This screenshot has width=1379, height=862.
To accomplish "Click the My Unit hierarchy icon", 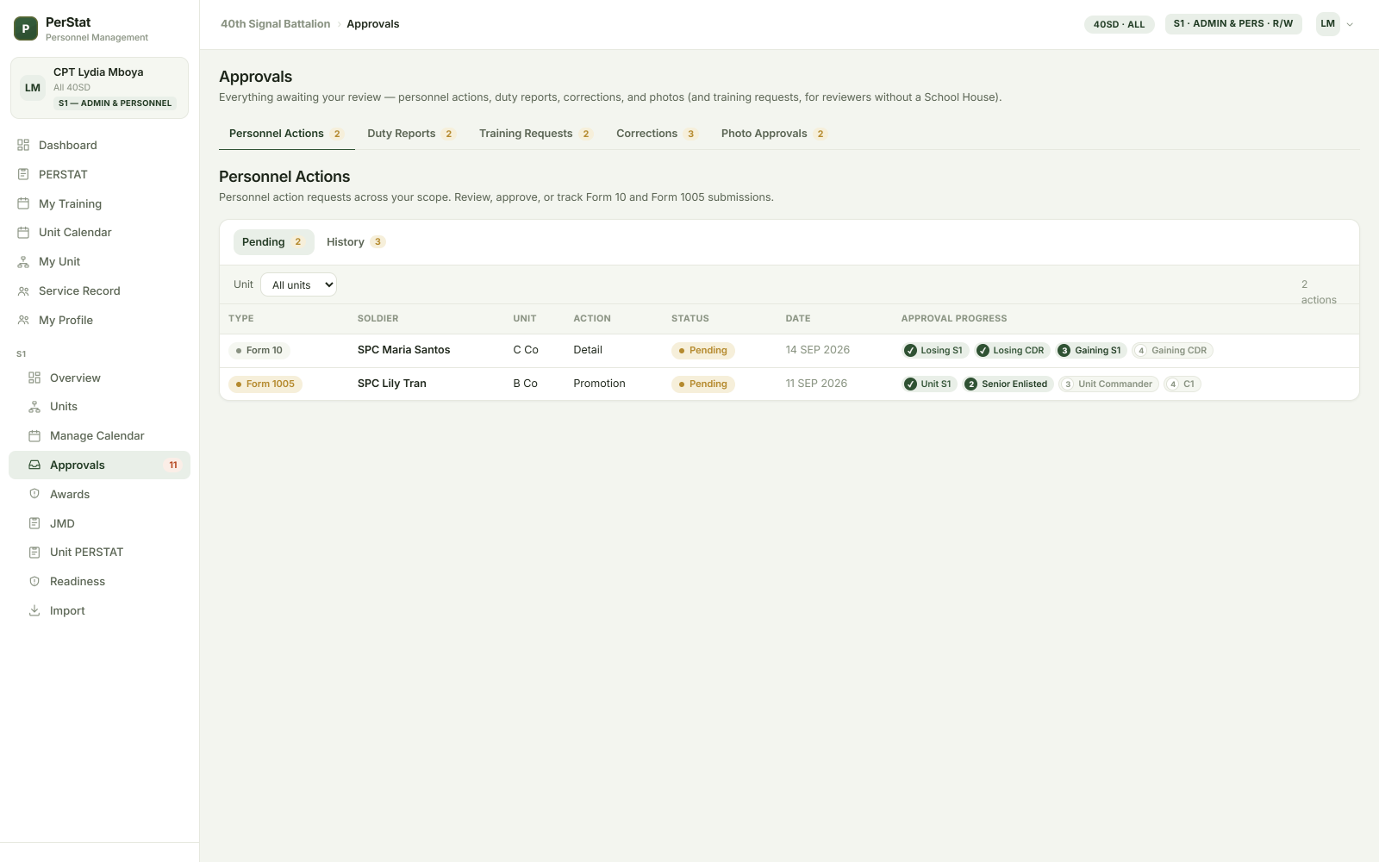I will pos(23,261).
